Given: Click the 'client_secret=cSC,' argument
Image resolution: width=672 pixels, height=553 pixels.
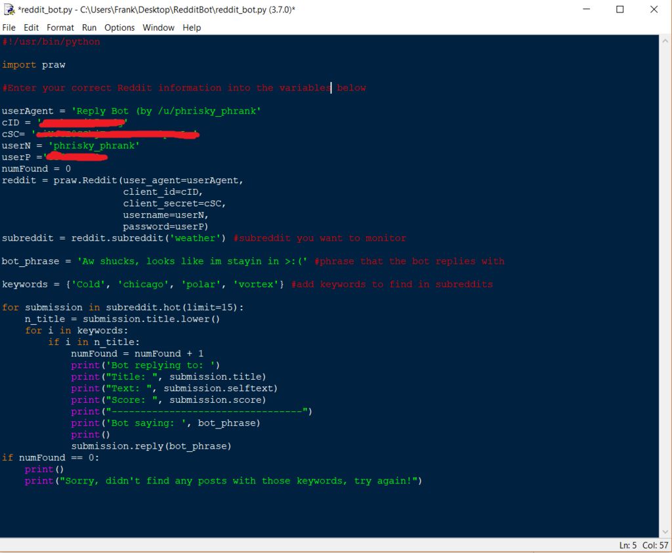Looking at the screenshot, I should [x=175, y=203].
